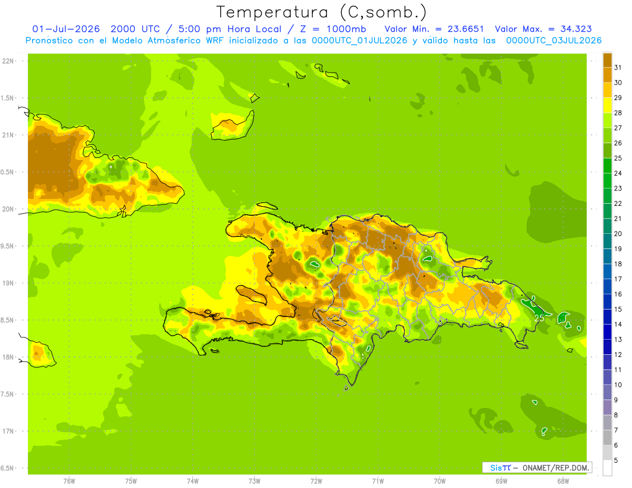This screenshot has width=632, height=488.
Task: Select the '72W' longitude axis label
Action: point(316,481)
